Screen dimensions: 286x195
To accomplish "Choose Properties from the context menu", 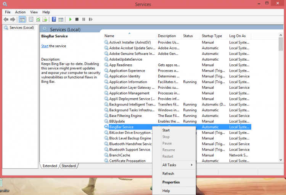I will [x=171, y=182].
